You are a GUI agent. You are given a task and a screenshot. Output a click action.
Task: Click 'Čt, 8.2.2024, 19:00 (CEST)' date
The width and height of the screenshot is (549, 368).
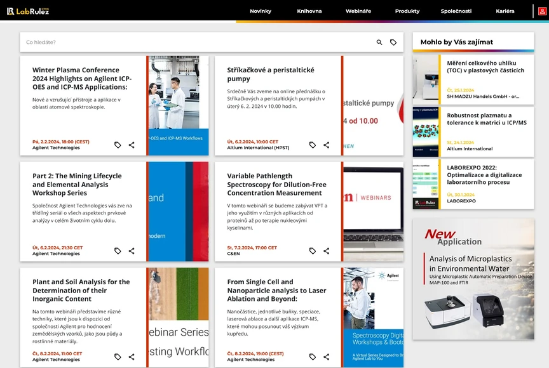[x=255, y=353]
